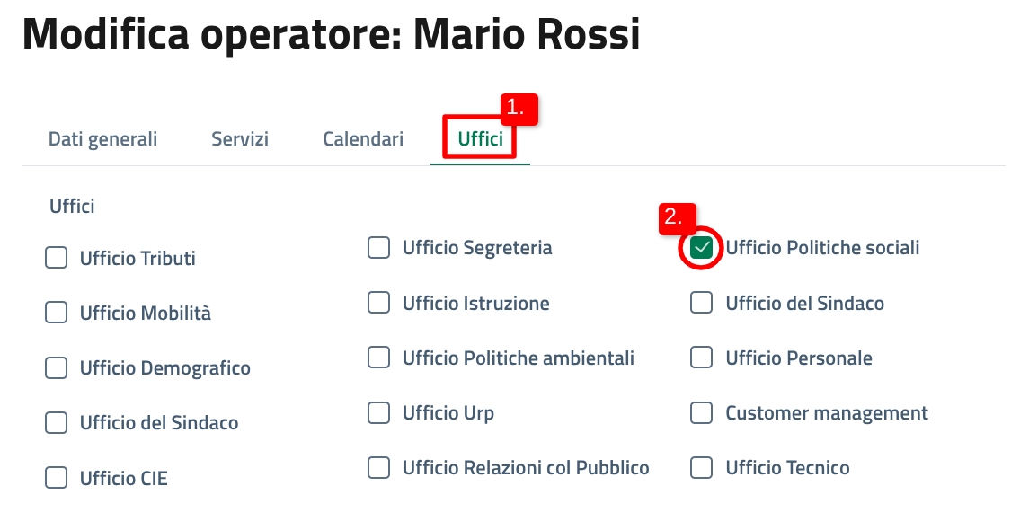The image size is (1020, 530).
Task: Enable the Ufficio Tributi checkbox
Action: [x=57, y=259]
